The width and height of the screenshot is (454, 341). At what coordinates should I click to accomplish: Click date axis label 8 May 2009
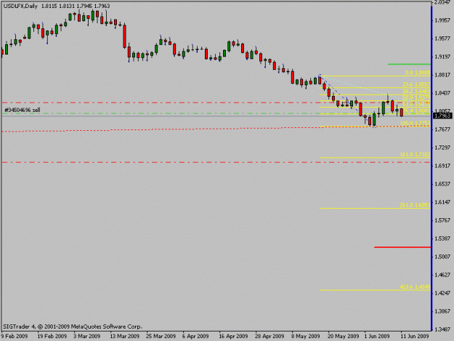coord(306,337)
